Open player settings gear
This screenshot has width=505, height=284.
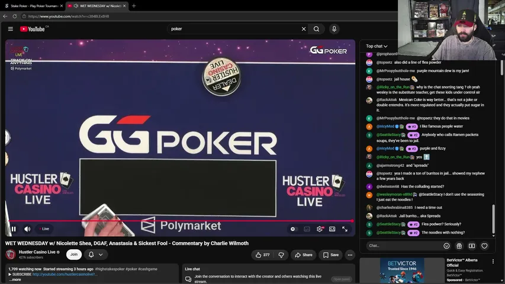click(x=320, y=229)
